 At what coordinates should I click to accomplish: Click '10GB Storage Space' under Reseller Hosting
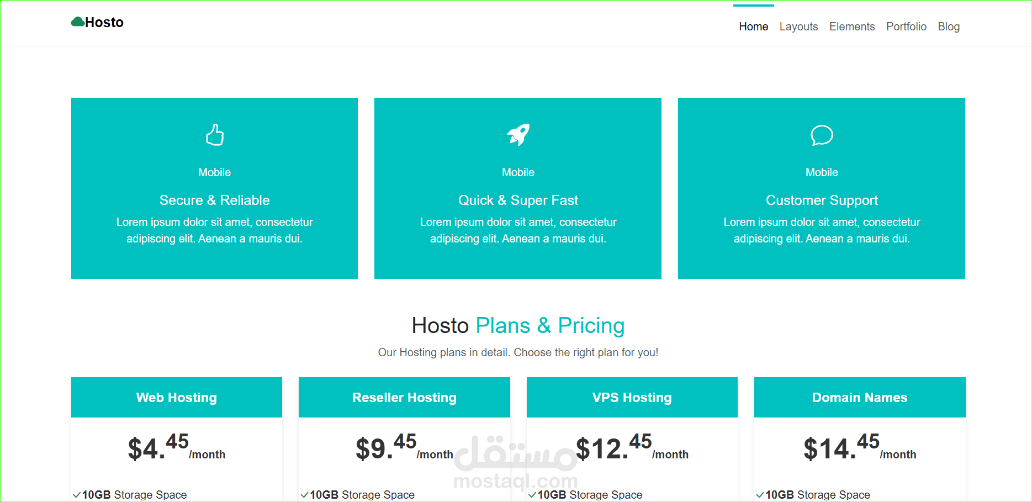[x=362, y=495]
